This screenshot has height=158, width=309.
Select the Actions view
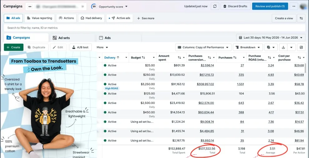[66, 18]
